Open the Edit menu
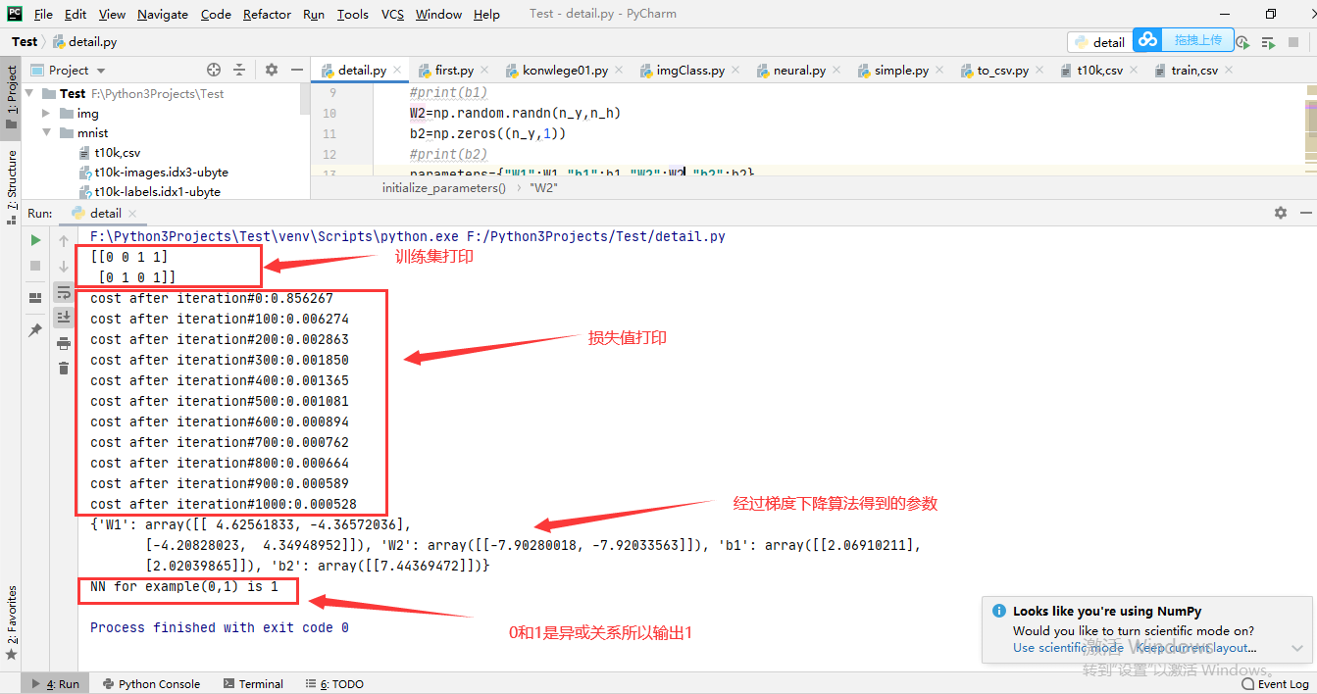 [x=76, y=14]
